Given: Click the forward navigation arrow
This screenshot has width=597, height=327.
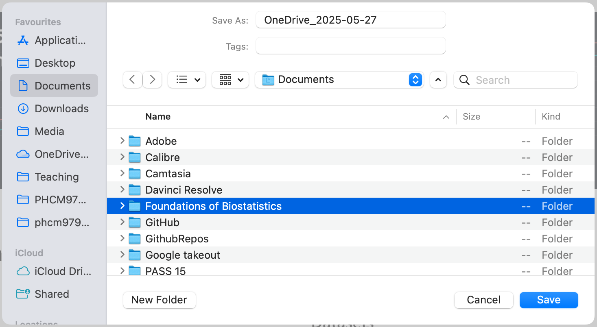Looking at the screenshot, I should 152,80.
